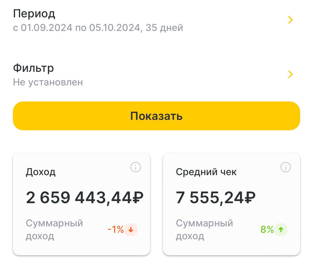The width and height of the screenshot is (313, 267).
Task: Open info tooltip on Средний чек card
Action: (x=285, y=167)
